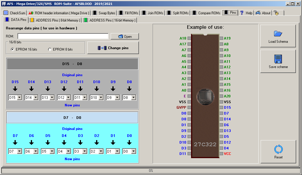Viewport: 302px width, 175px height.
Task: Click the hand icon after About
Action: pyautogui.click(x=276, y=13)
